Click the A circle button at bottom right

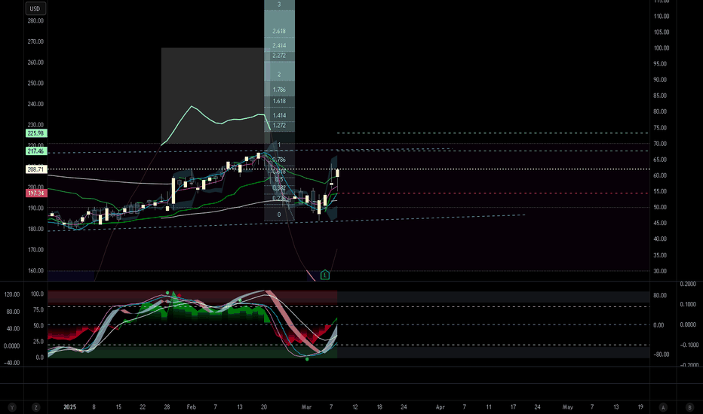coord(663,407)
